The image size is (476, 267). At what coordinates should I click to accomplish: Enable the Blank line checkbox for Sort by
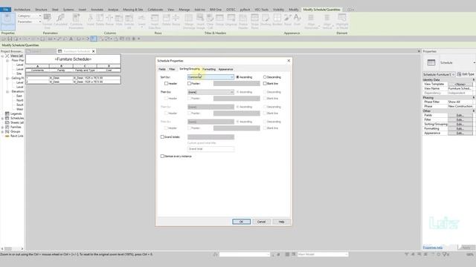(x=265, y=84)
